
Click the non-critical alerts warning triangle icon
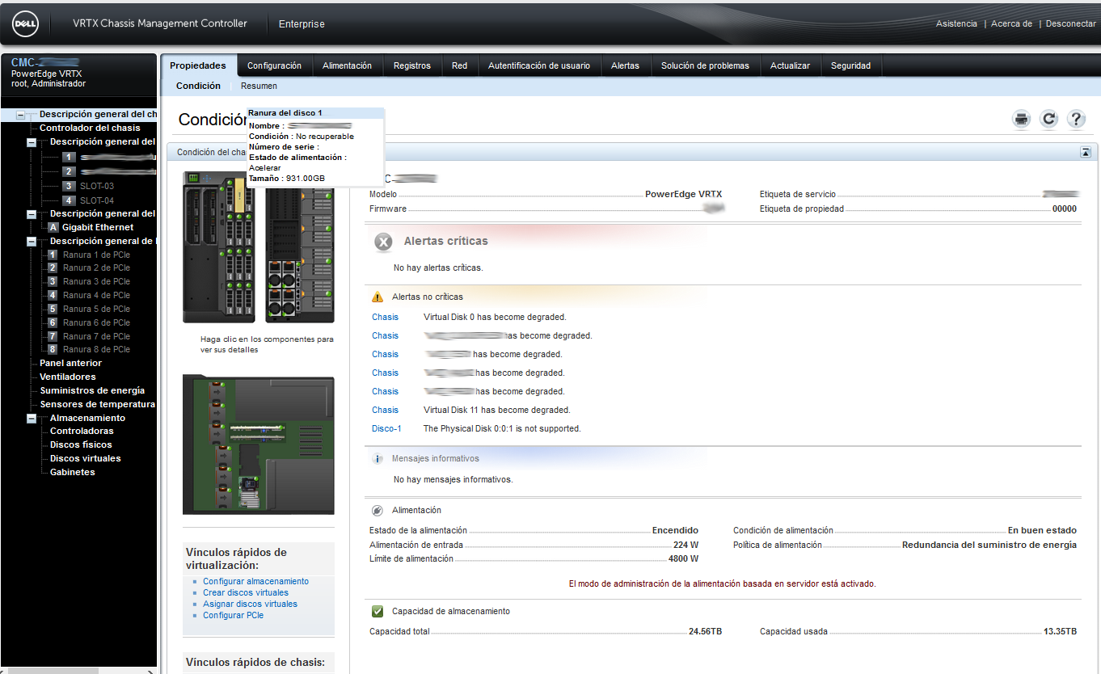coord(378,297)
